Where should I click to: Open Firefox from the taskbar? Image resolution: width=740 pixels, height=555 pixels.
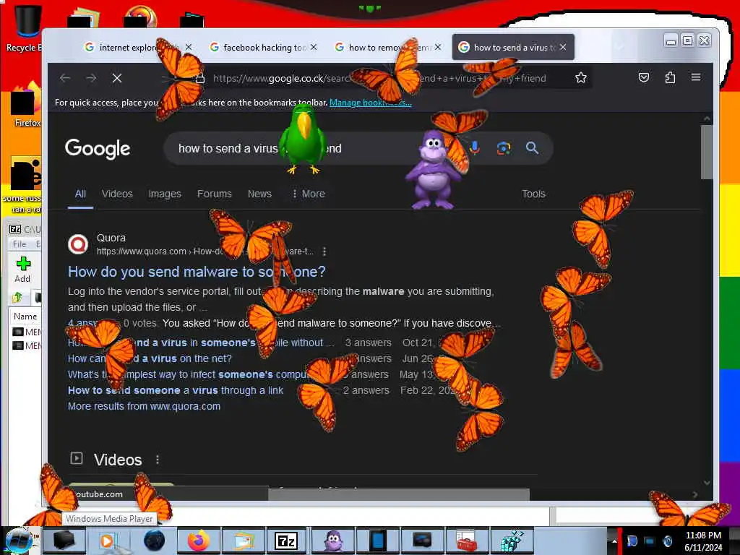199,541
